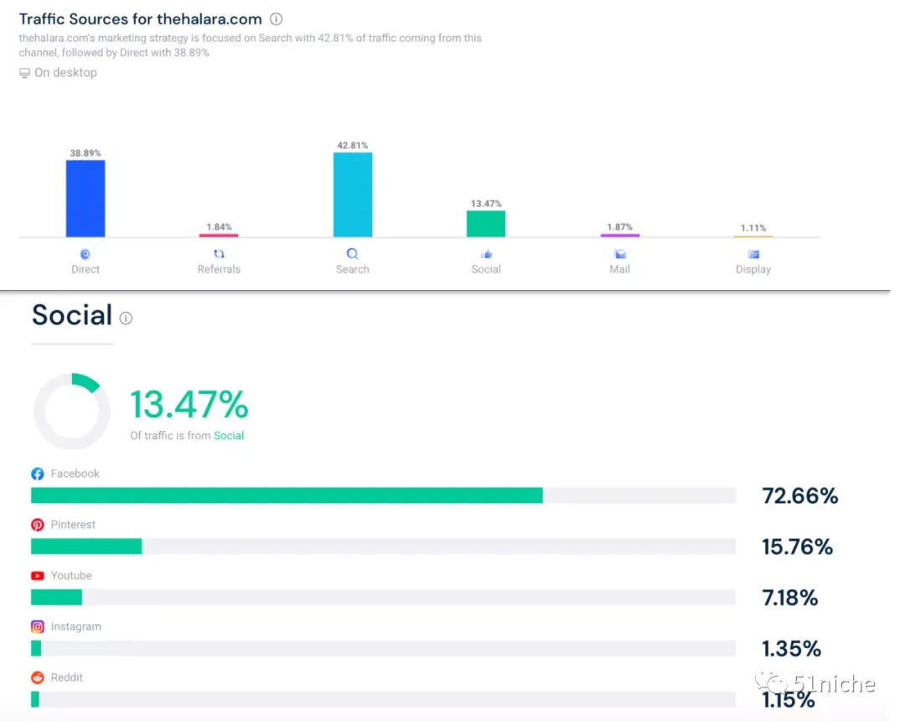Click the 13.47% donut chart
The image size is (905, 721).
71,411
